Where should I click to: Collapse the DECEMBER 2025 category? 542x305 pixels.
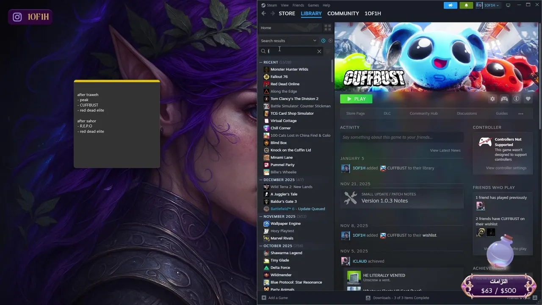[x=261, y=180]
